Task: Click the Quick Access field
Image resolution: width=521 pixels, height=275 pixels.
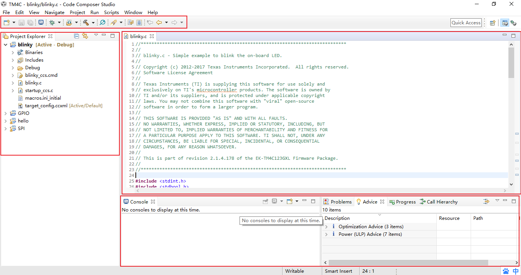Action: click(x=466, y=23)
